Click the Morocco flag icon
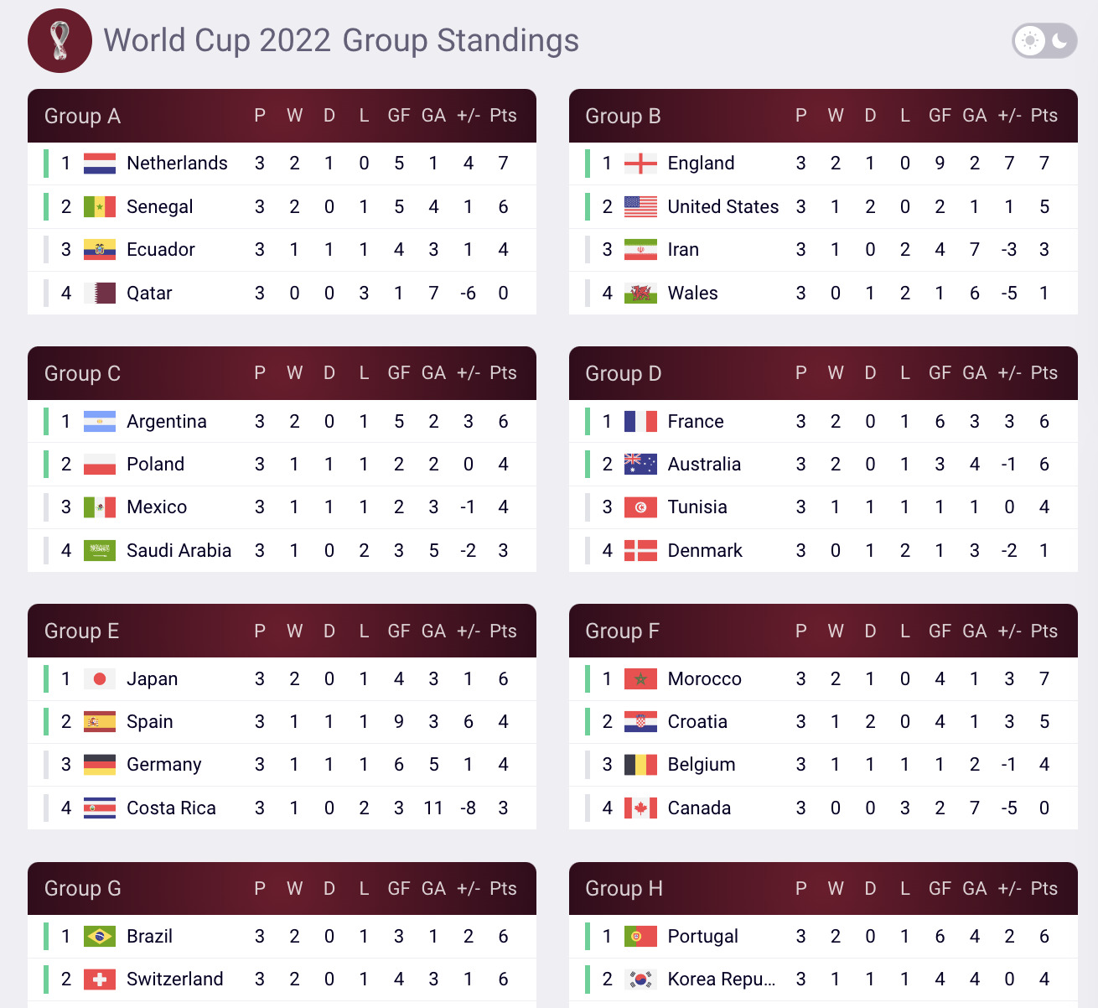 640,678
